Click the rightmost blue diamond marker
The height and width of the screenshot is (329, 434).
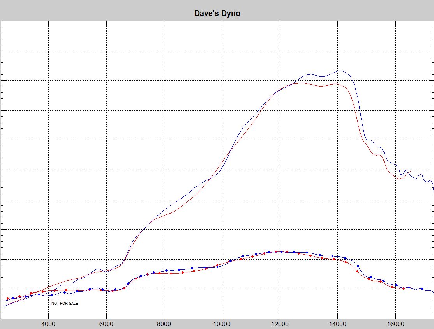(x=422, y=289)
